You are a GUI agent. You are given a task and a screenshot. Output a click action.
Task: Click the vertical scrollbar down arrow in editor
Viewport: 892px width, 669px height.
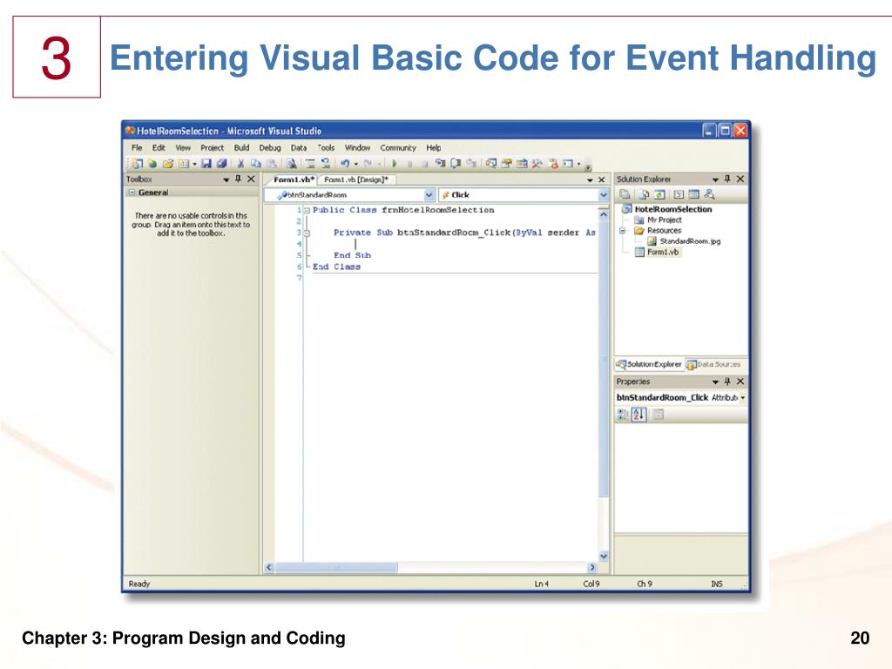click(604, 557)
